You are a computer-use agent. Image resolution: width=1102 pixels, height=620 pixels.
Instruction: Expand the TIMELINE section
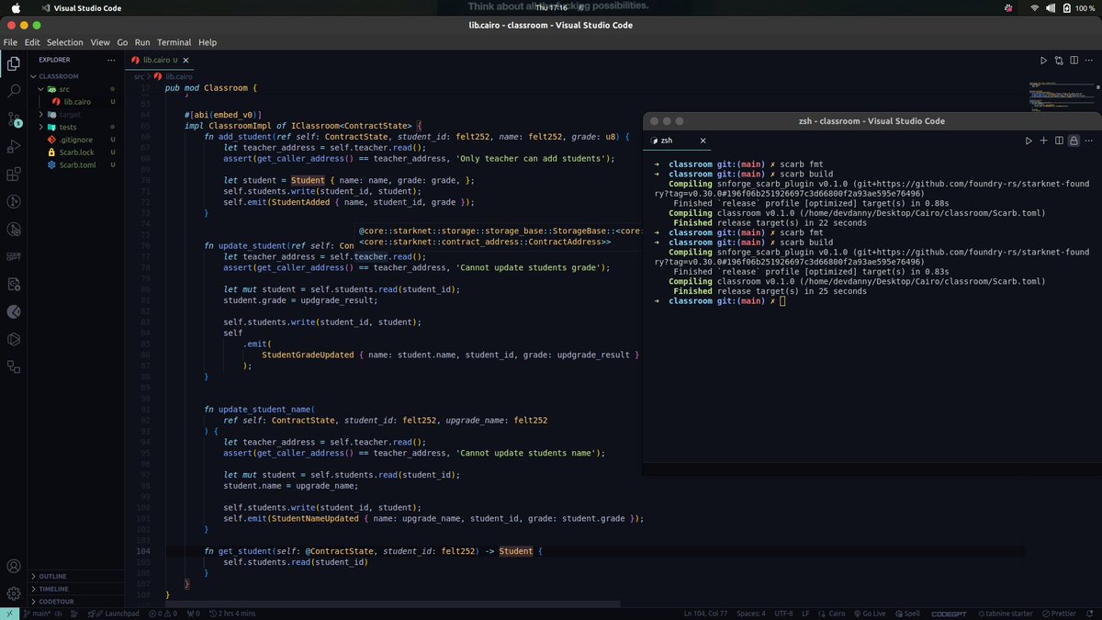tap(55, 589)
